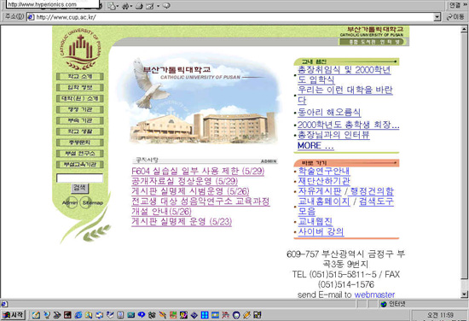The image size is (469, 321).
Task: Click the Admin round button
Action: [70, 202]
